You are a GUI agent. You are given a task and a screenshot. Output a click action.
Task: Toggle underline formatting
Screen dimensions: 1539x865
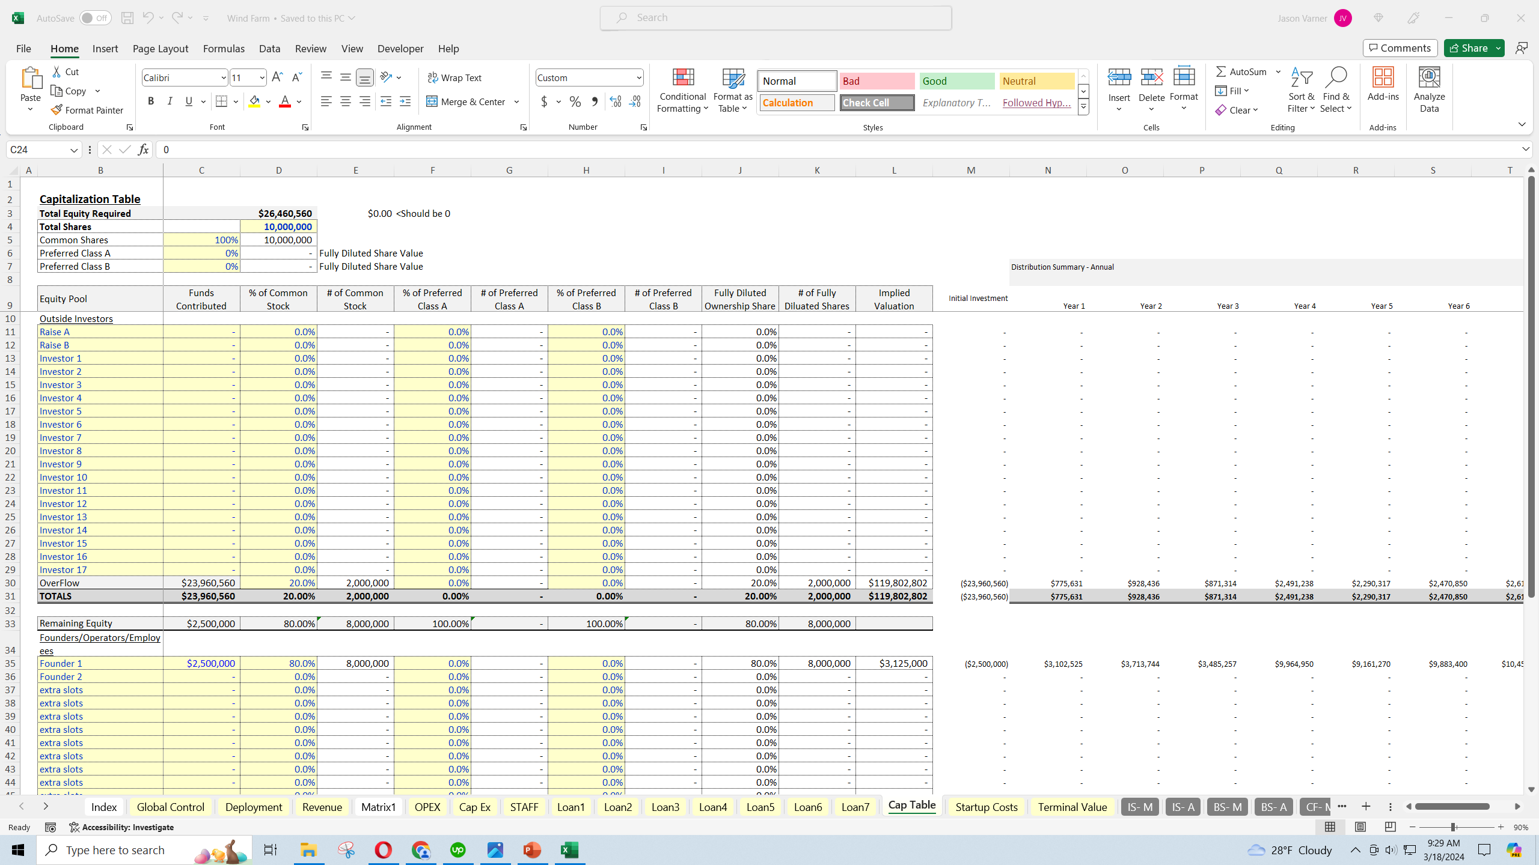189,102
